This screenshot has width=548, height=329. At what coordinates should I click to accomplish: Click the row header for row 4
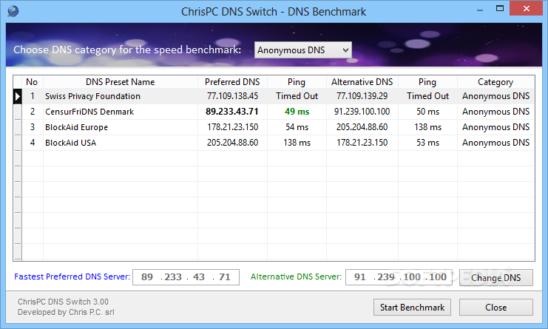(x=18, y=143)
